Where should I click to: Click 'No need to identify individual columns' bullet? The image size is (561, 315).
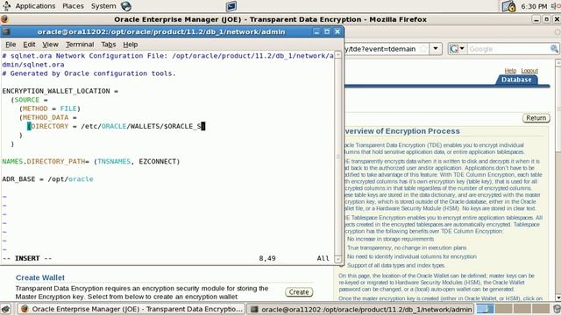point(411,256)
